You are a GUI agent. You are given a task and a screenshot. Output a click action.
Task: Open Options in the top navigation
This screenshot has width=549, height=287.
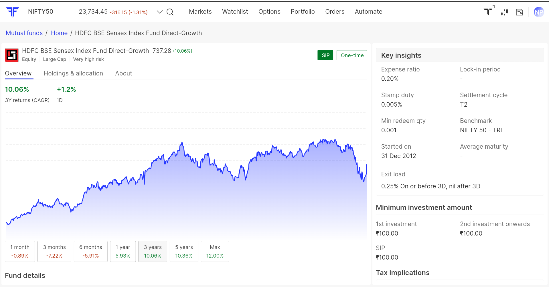[x=269, y=12]
